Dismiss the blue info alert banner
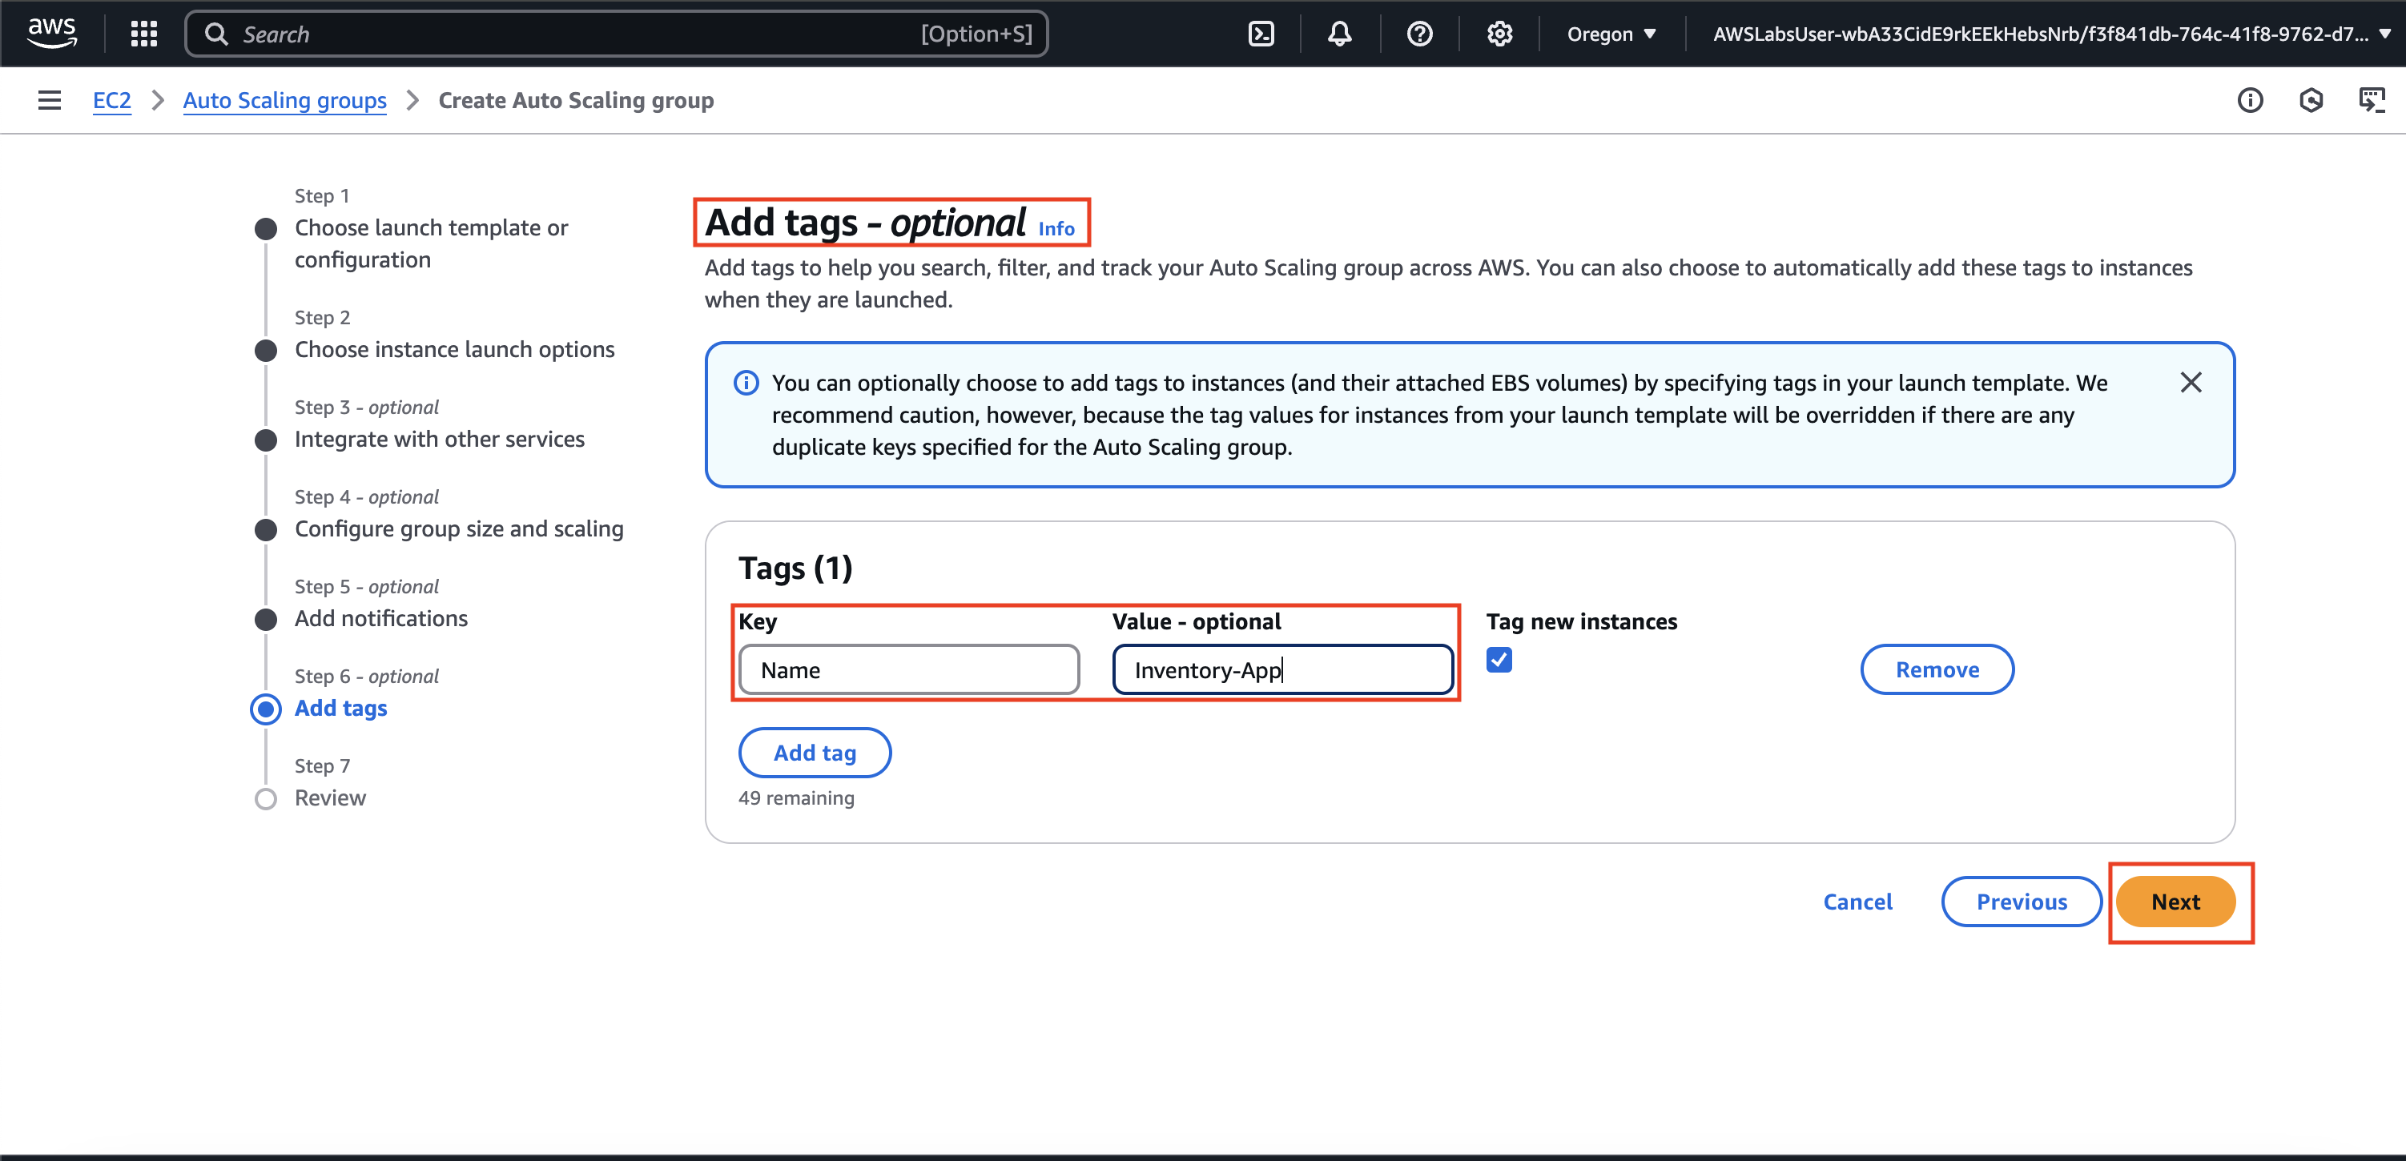The height and width of the screenshot is (1161, 2406). pyautogui.click(x=2191, y=382)
